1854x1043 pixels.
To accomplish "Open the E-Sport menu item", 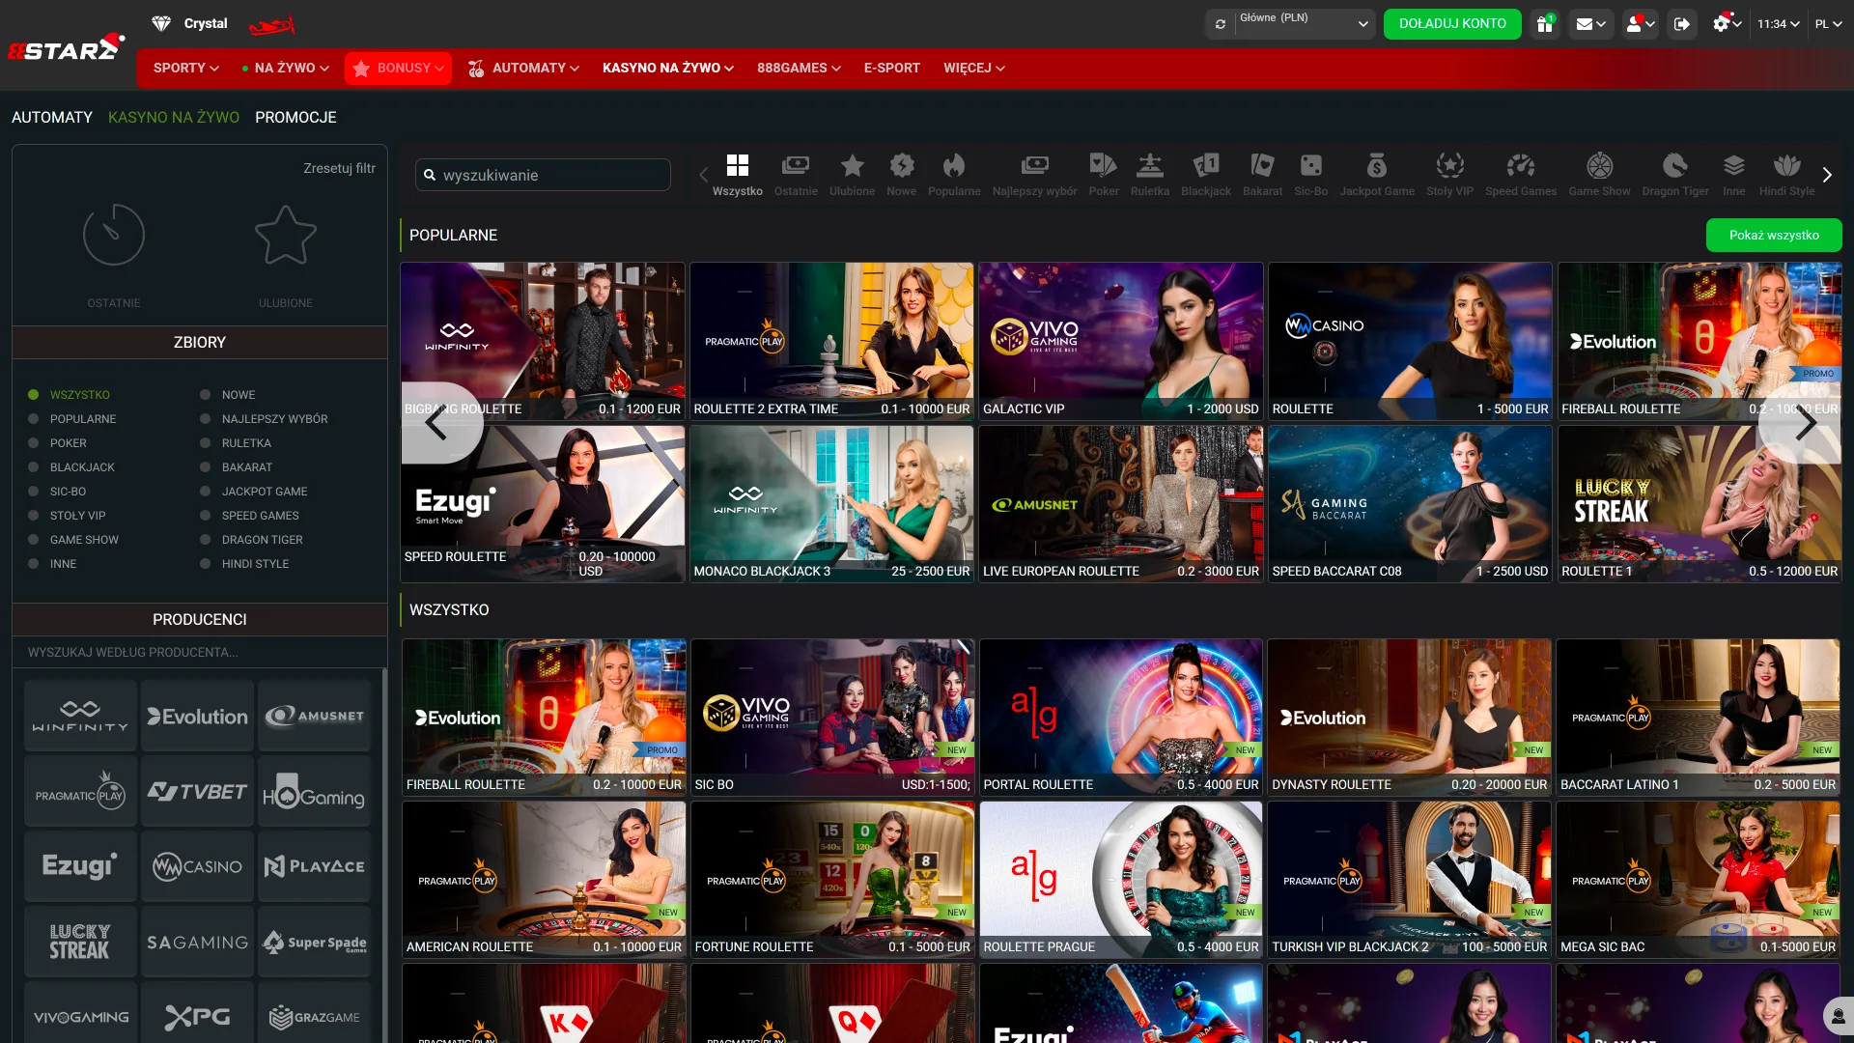I will pos(891,68).
